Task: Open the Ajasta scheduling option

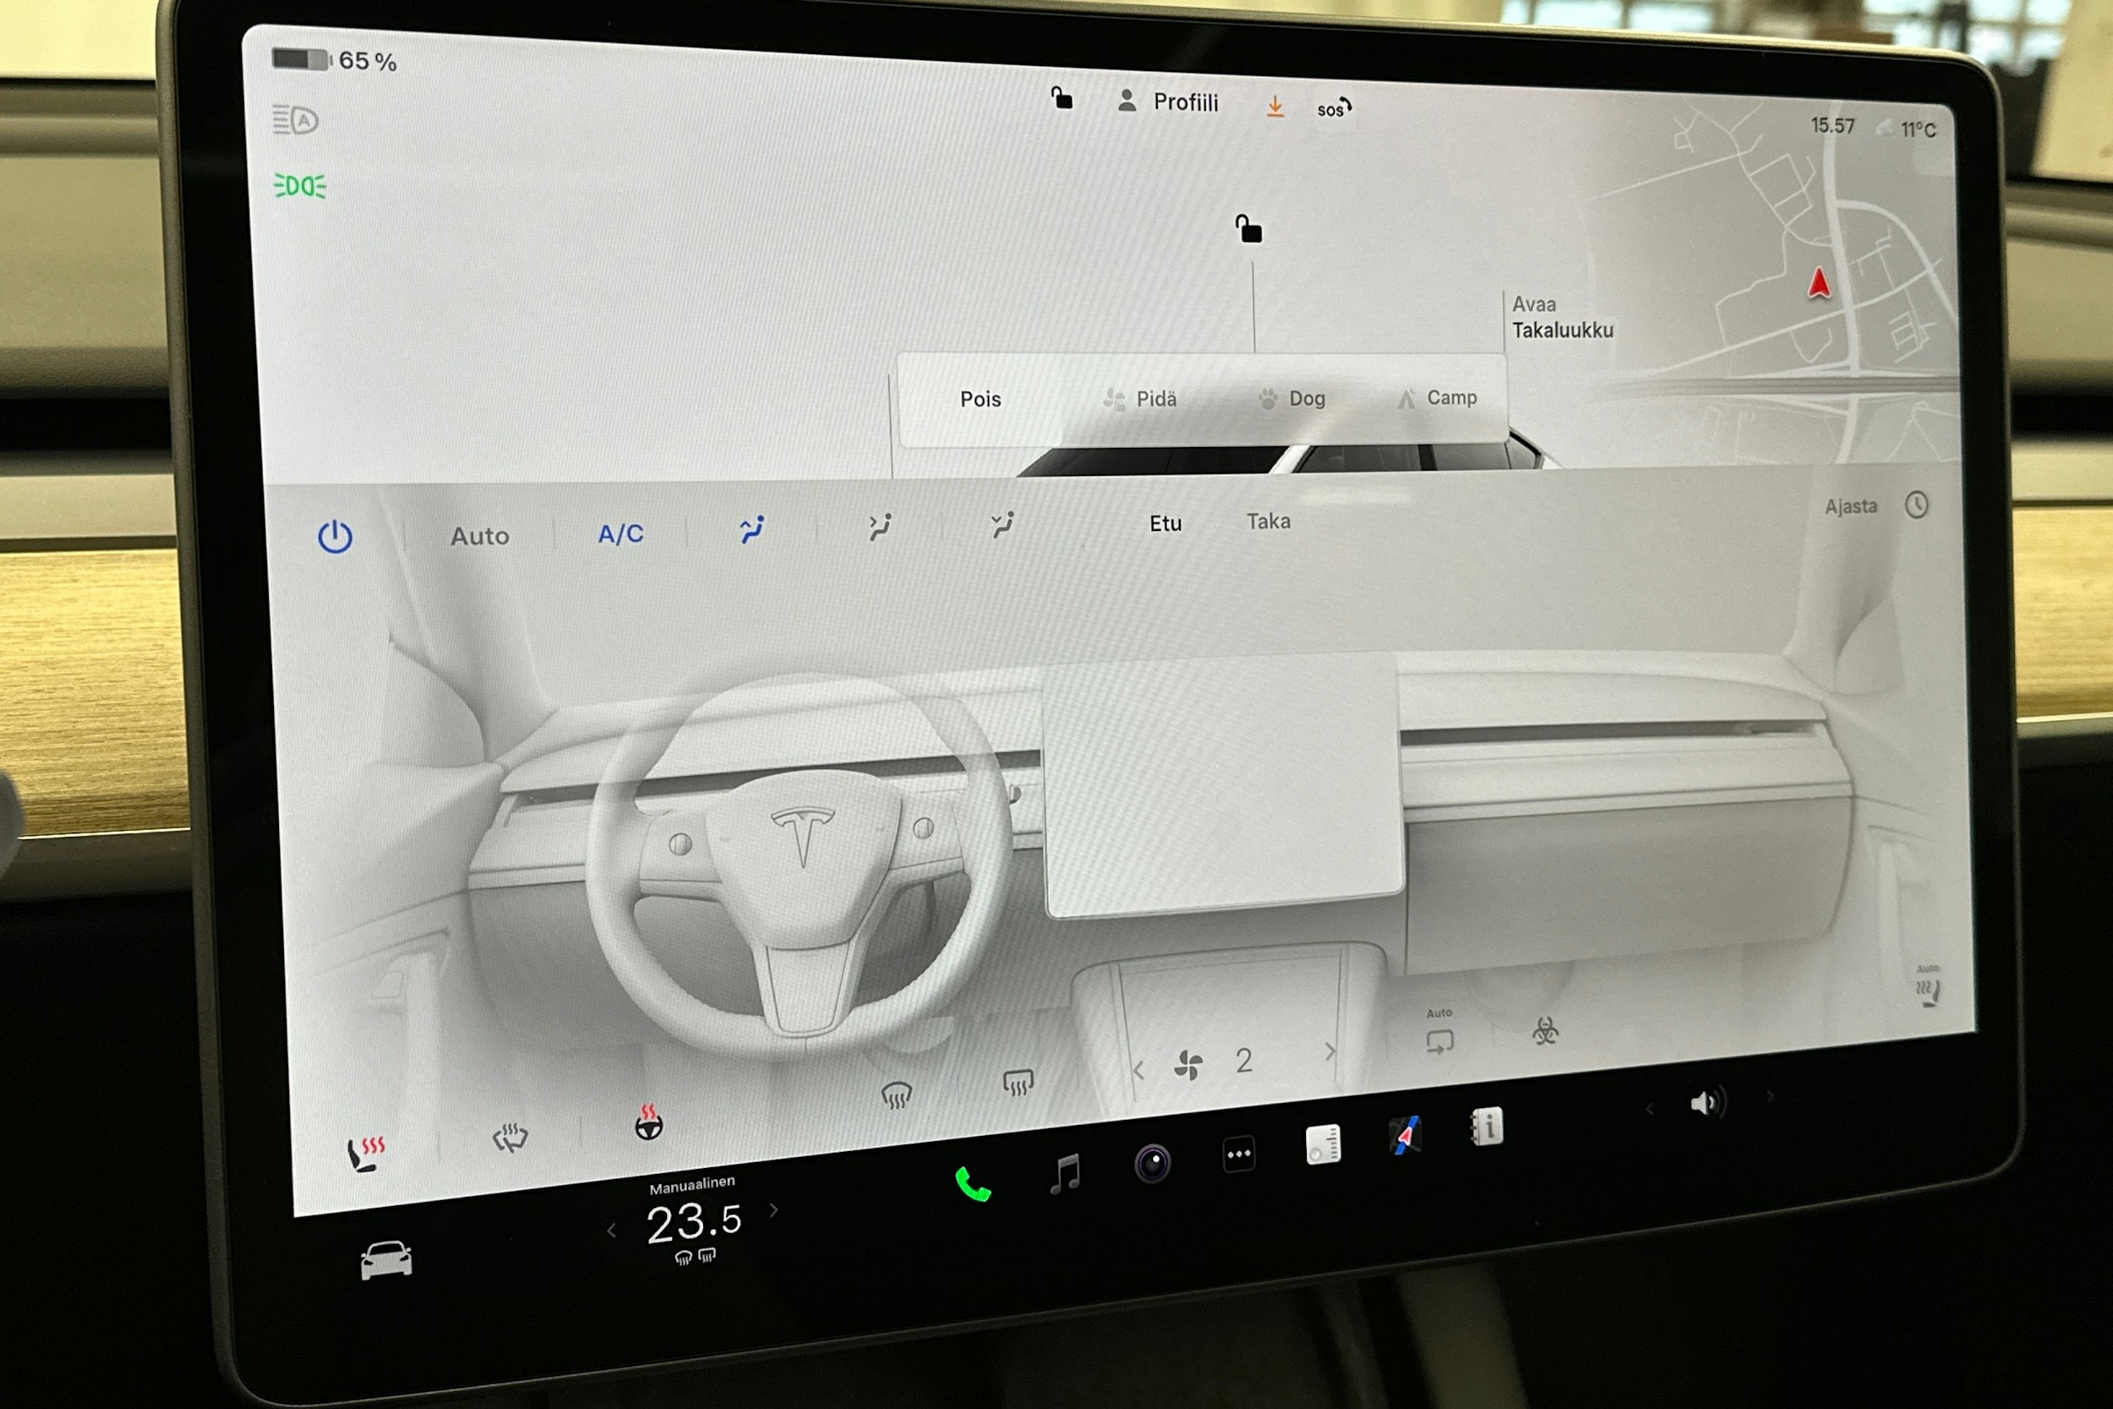Action: coord(1851,507)
